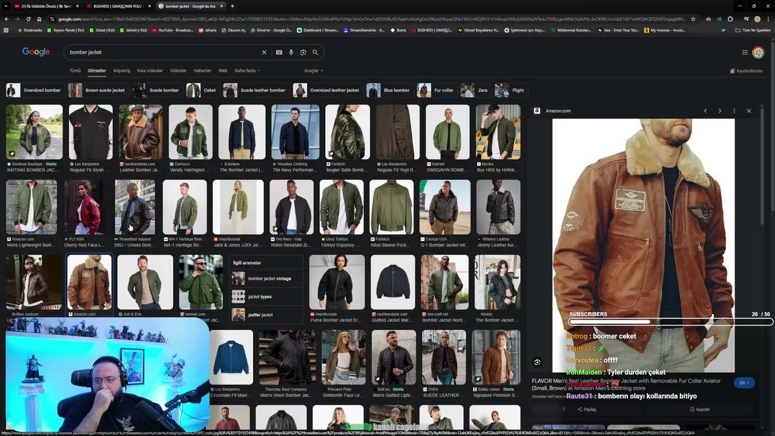Viewport: 775px width, 436px height.
Task: Apply the Suede leather bomber filter chip
Action: point(256,90)
